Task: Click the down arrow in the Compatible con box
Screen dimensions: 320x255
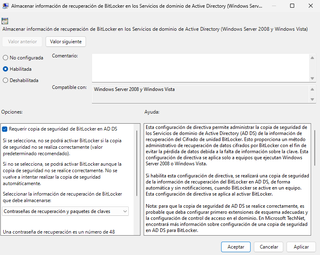Action: point(312,99)
